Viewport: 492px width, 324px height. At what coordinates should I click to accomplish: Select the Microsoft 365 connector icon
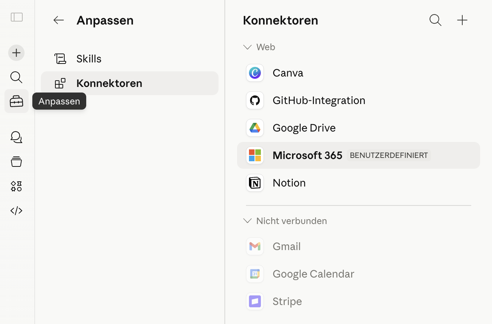(x=255, y=155)
